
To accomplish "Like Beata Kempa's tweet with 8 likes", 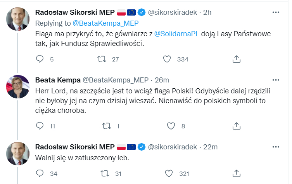I will point(171,126).
